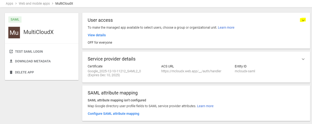Viewport: 312px width, 124px height.
Task: Click the ACS URL value text
Action: 191,71
